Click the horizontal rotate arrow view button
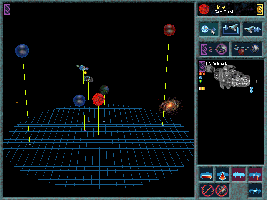Screen dimensions: 267x200 coord(206,175)
